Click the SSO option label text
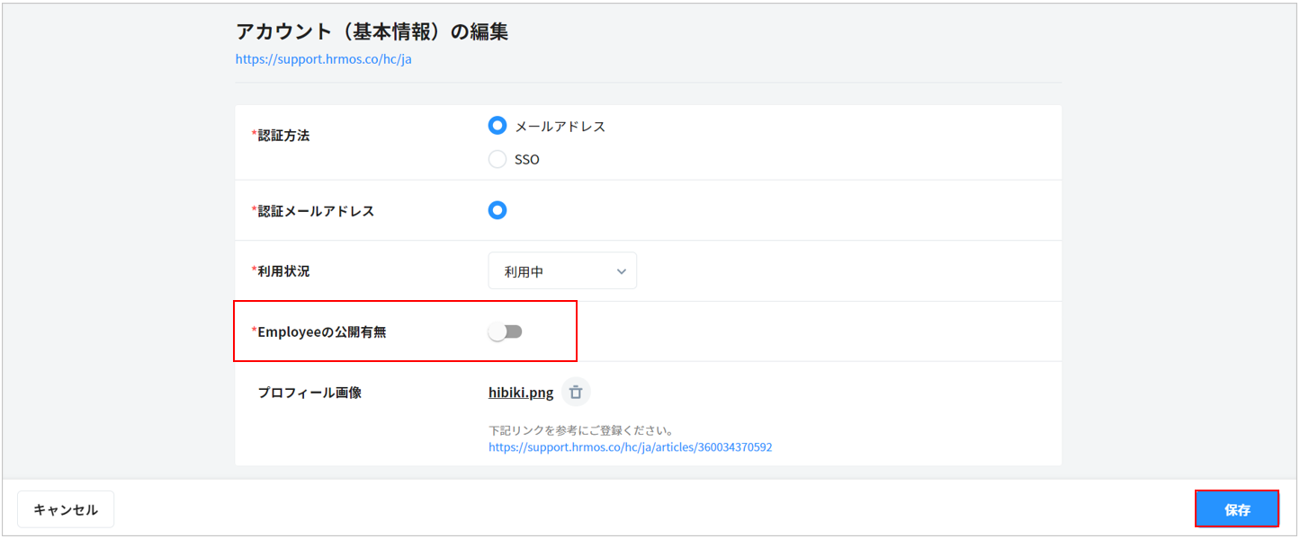The width and height of the screenshot is (1300, 539). coord(527,160)
